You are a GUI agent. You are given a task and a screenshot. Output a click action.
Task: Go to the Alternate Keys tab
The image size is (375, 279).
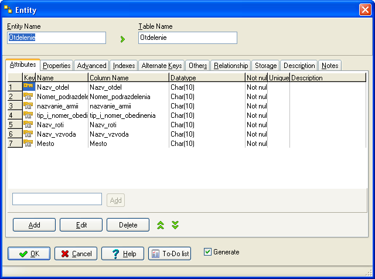tap(162, 66)
